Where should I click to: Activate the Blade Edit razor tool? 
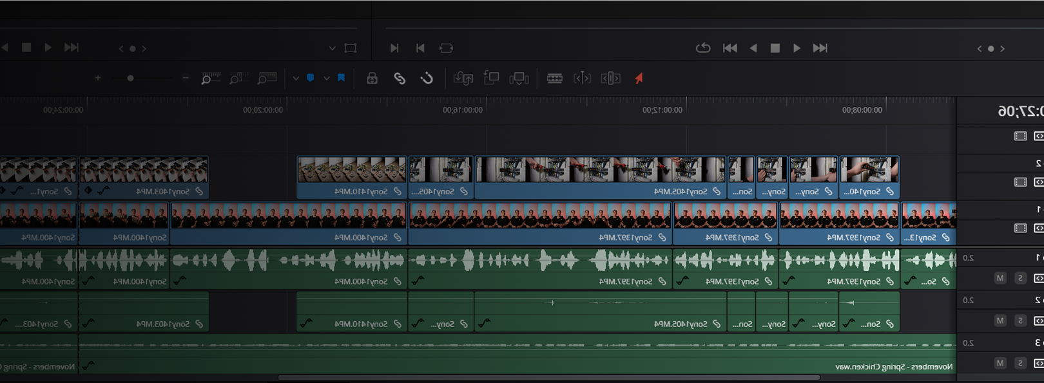click(554, 79)
